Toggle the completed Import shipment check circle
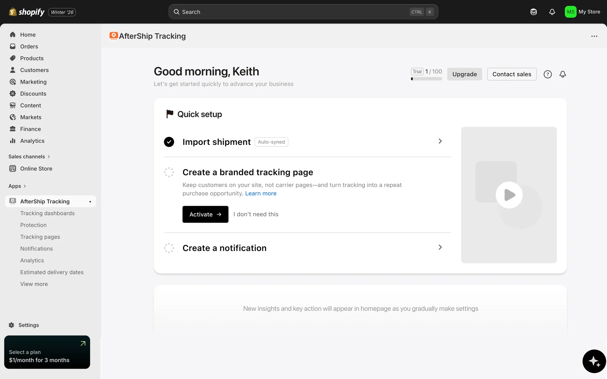Viewport: 607px width, 379px height. pyautogui.click(x=169, y=142)
